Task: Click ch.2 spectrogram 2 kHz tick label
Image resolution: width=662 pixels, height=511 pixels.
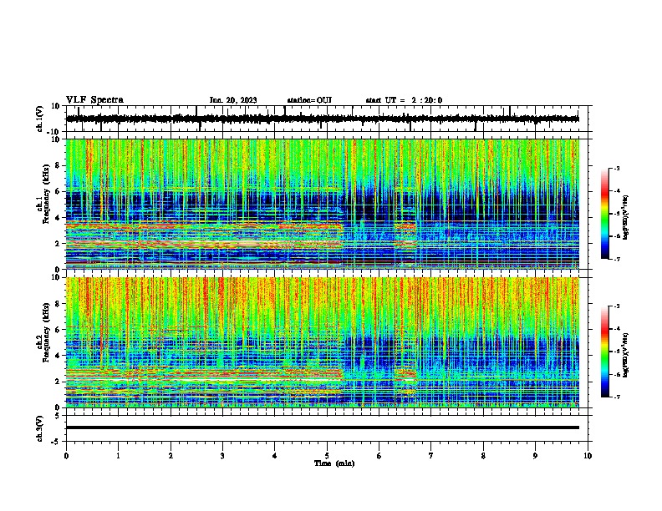Action: click(59, 382)
